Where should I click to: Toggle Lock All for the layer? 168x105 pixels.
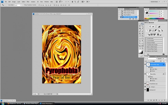(154, 61)
